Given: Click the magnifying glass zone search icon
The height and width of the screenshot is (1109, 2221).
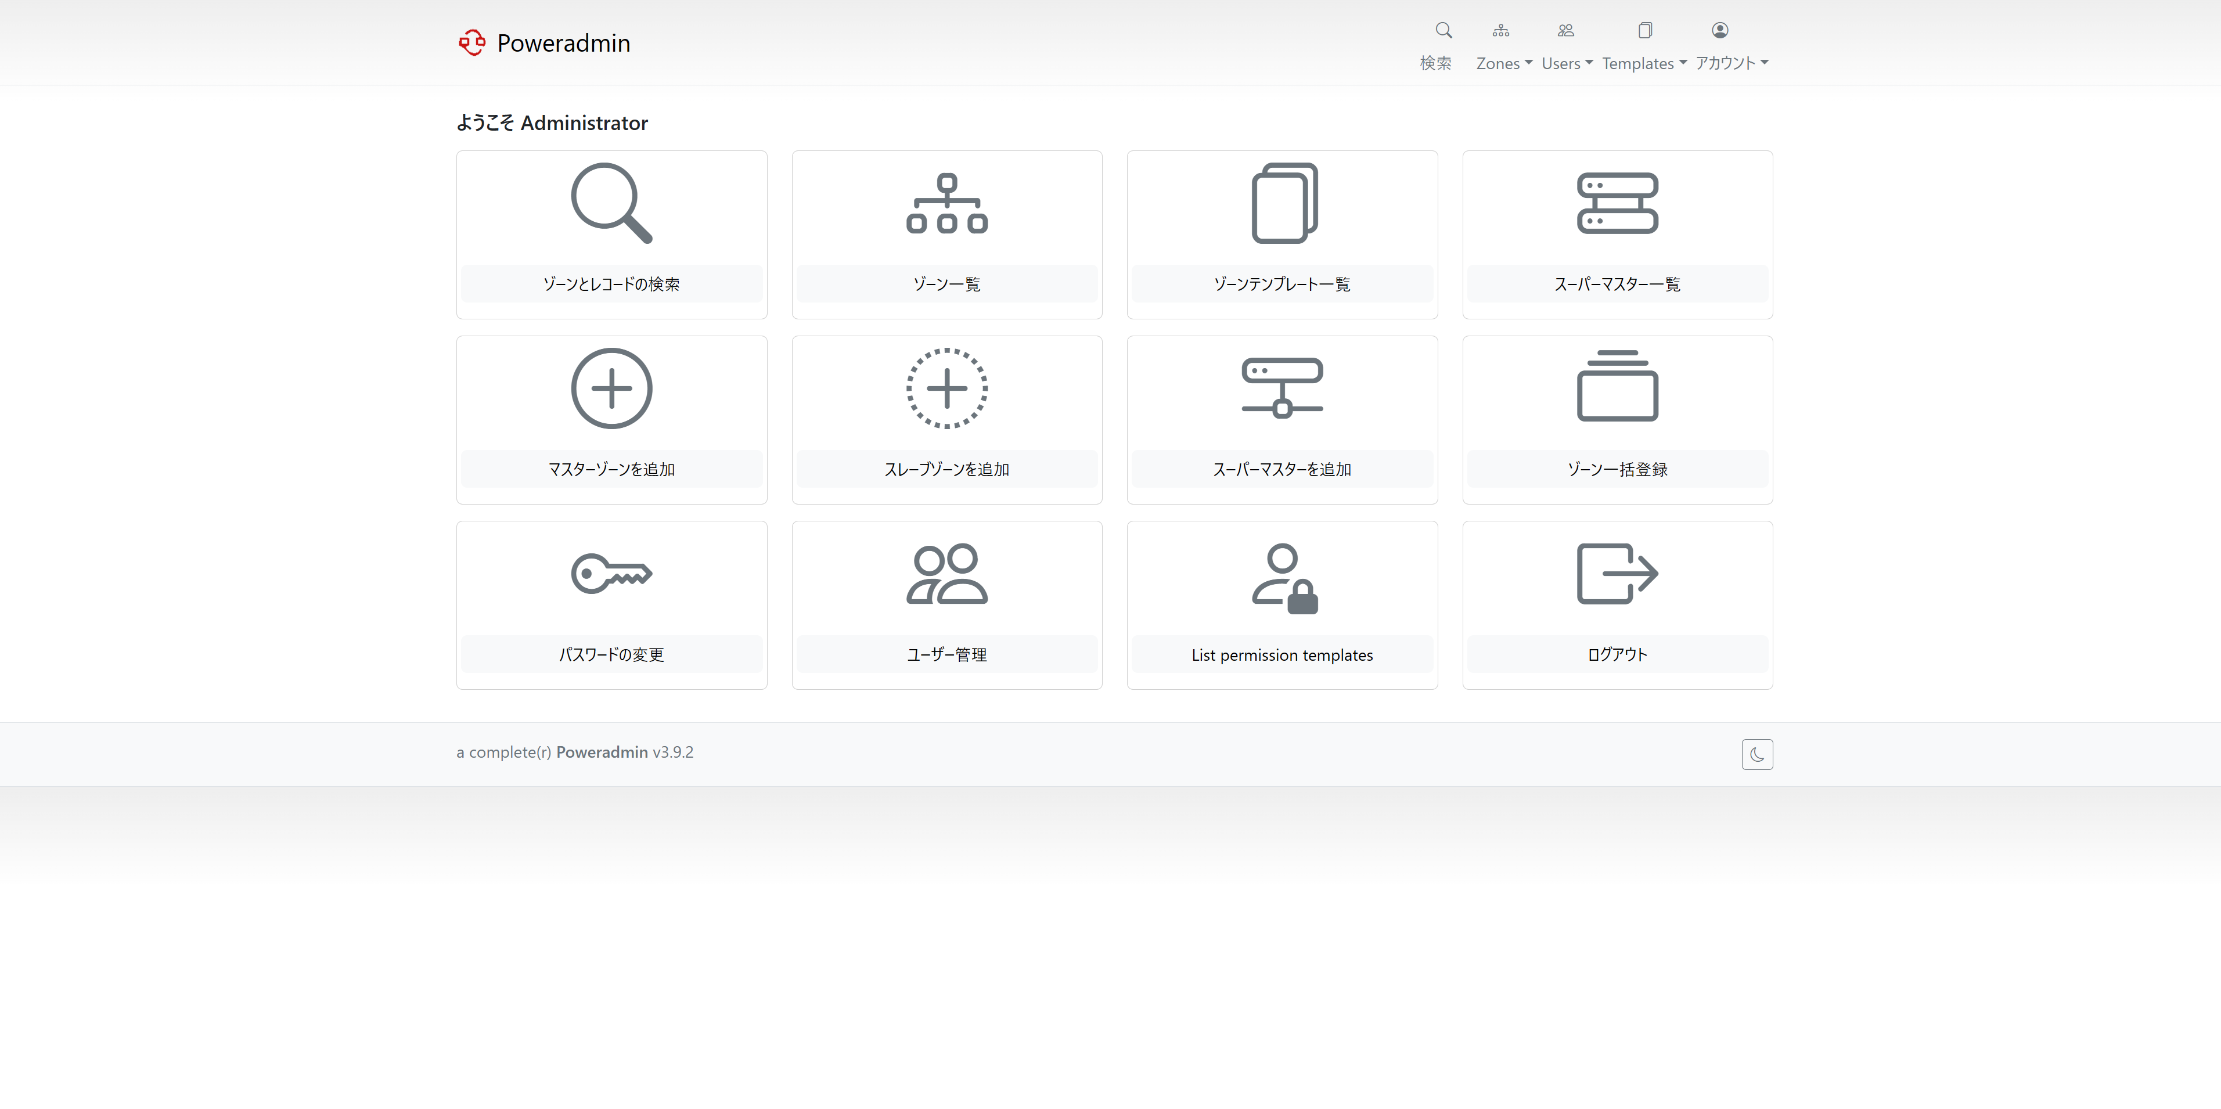Looking at the screenshot, I should [x=611, y=204].
